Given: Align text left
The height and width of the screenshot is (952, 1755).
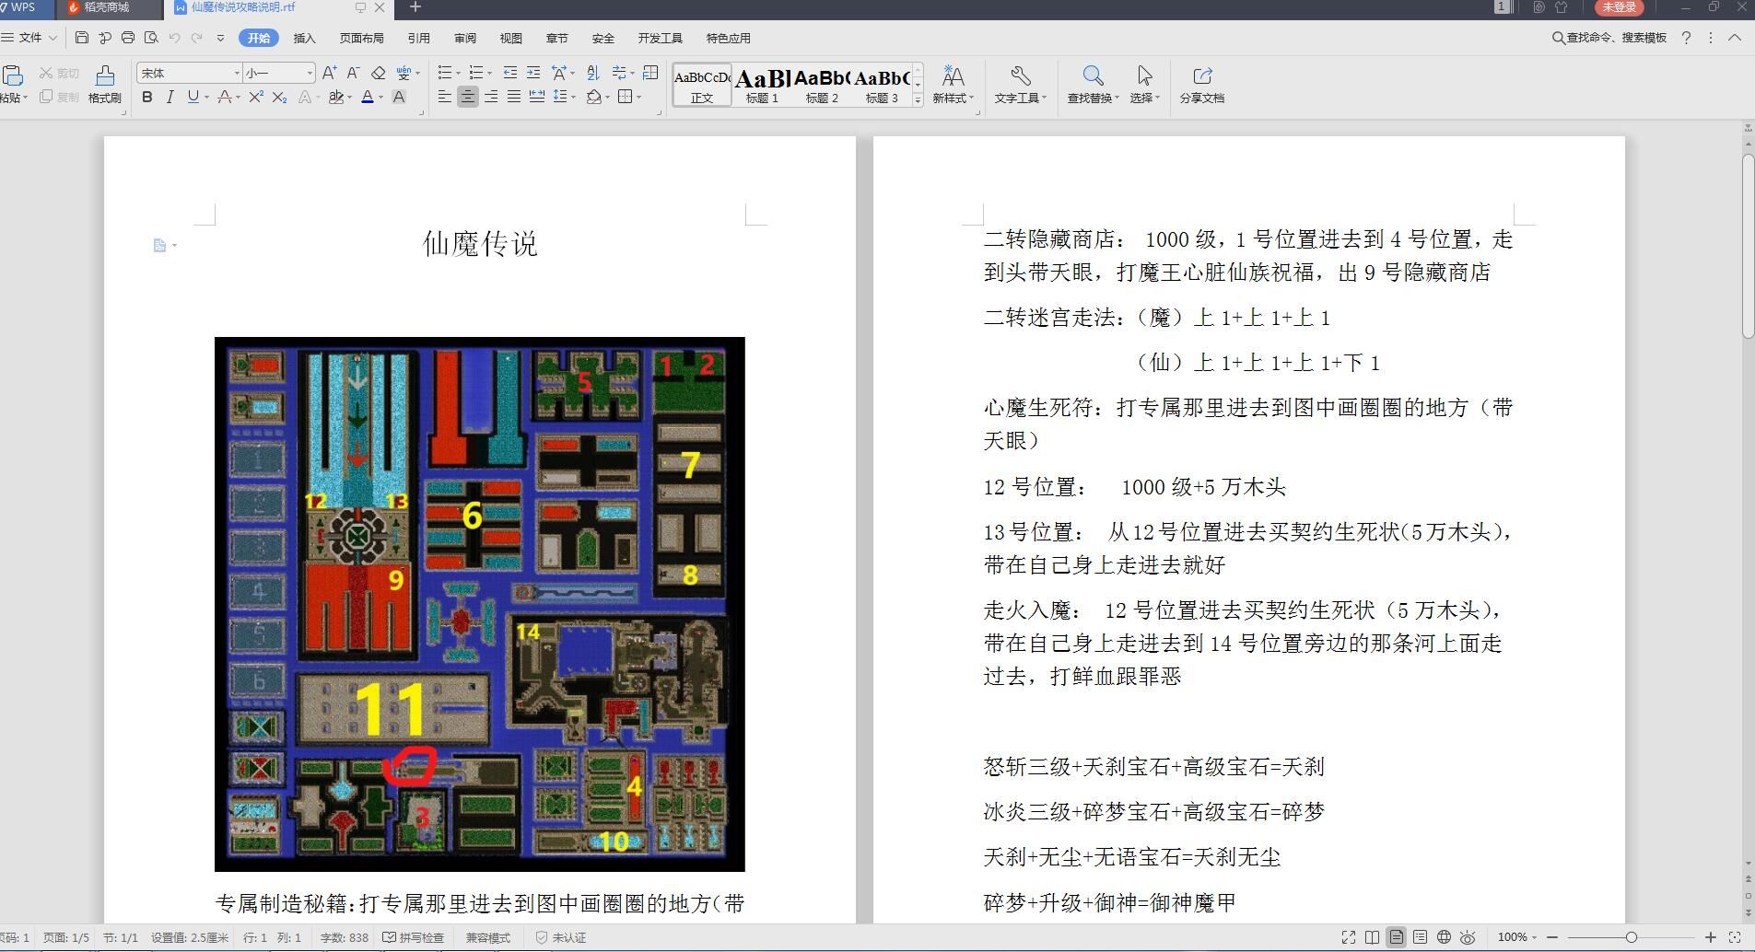Looking at the screenshot, I should (x=445, y=97).
